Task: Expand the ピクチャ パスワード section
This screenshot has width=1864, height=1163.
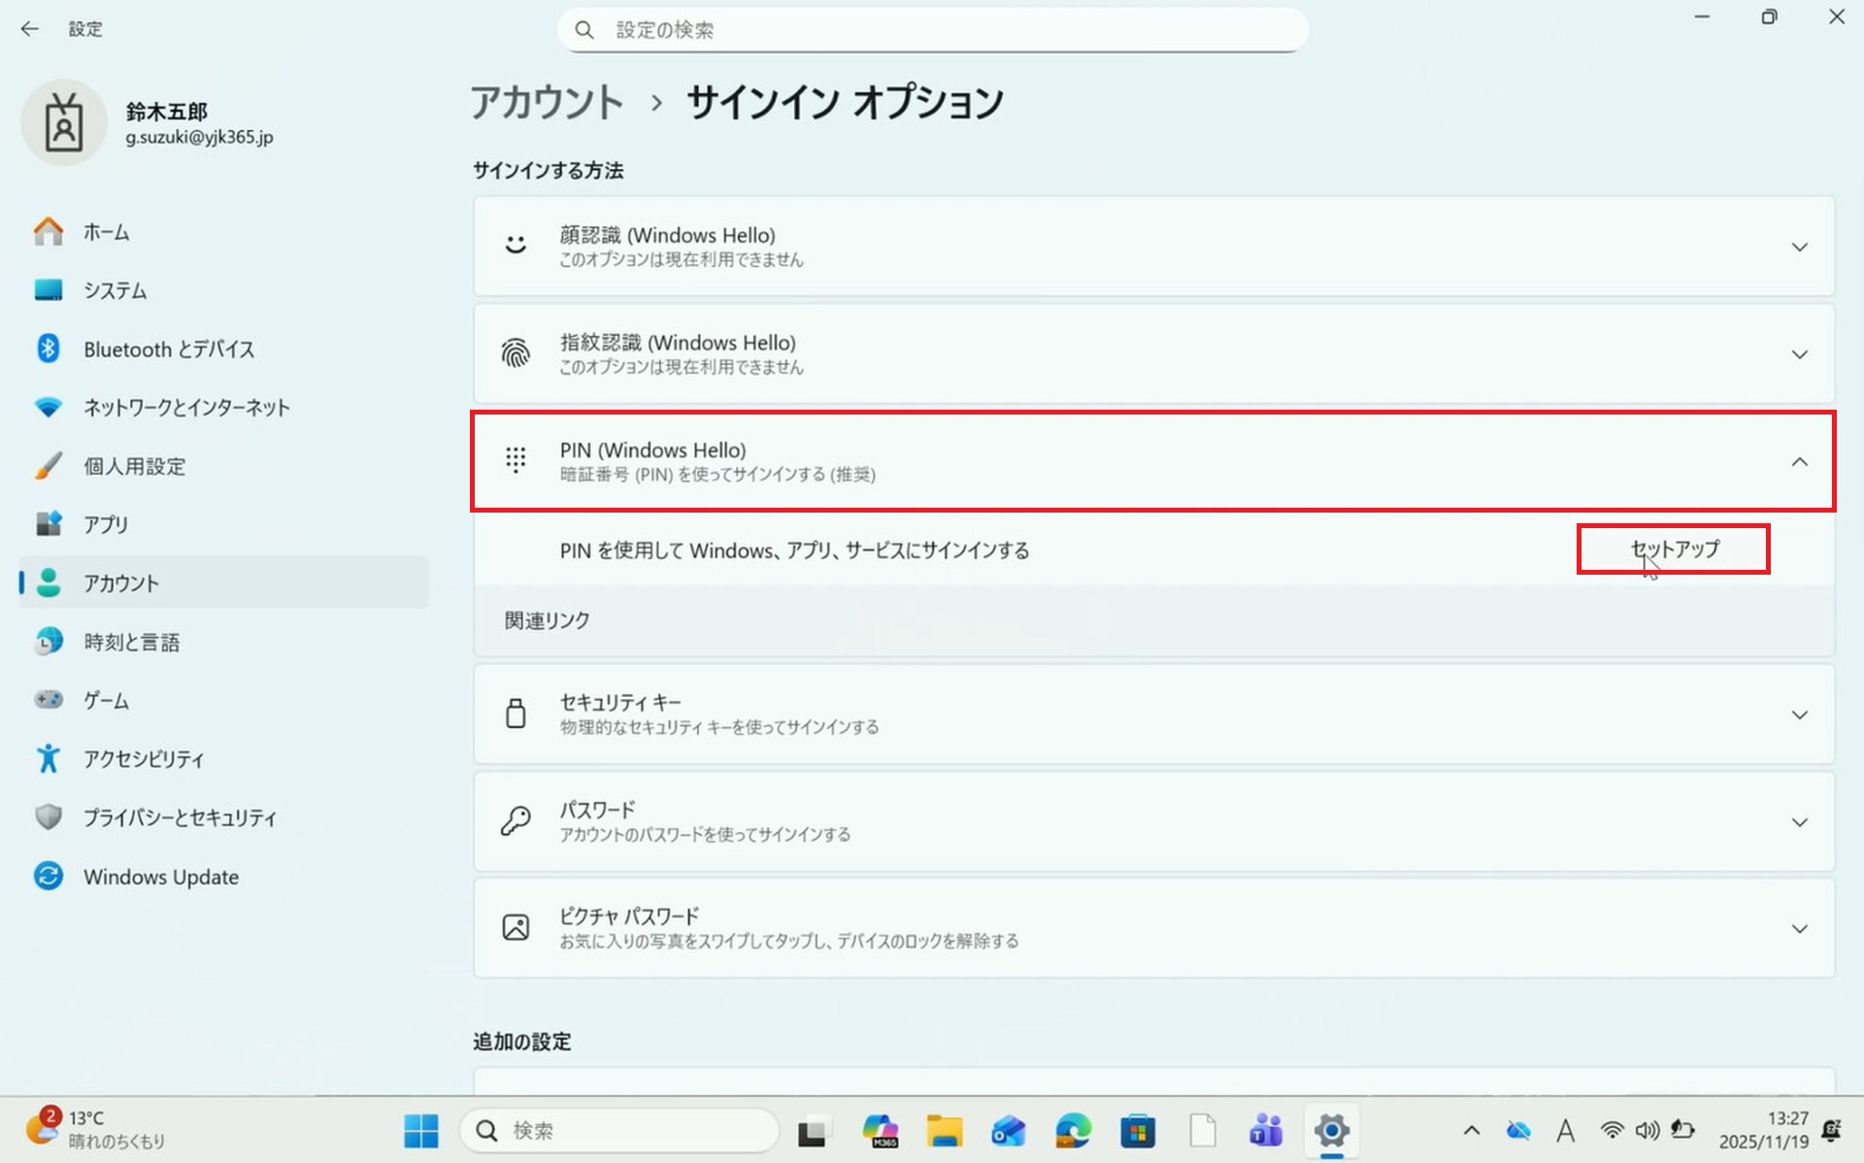Action: [1799, 929]
